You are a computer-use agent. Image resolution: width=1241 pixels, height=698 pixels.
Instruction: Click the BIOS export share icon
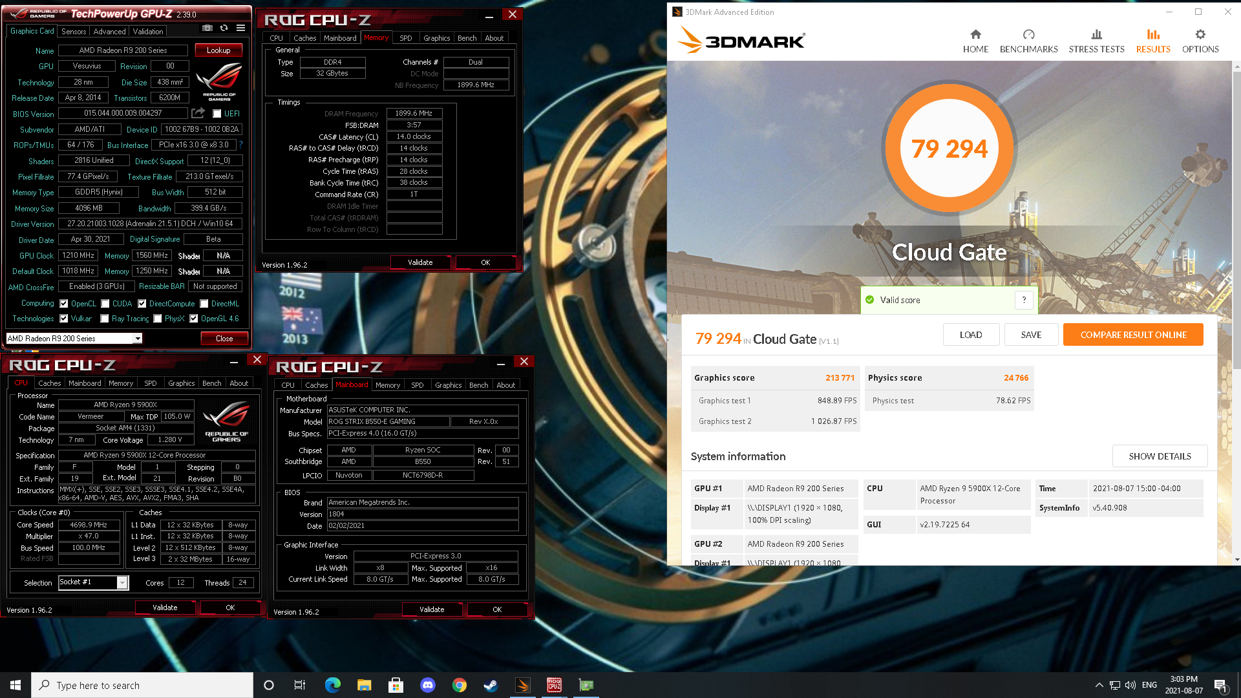click(x=198, y=113)
